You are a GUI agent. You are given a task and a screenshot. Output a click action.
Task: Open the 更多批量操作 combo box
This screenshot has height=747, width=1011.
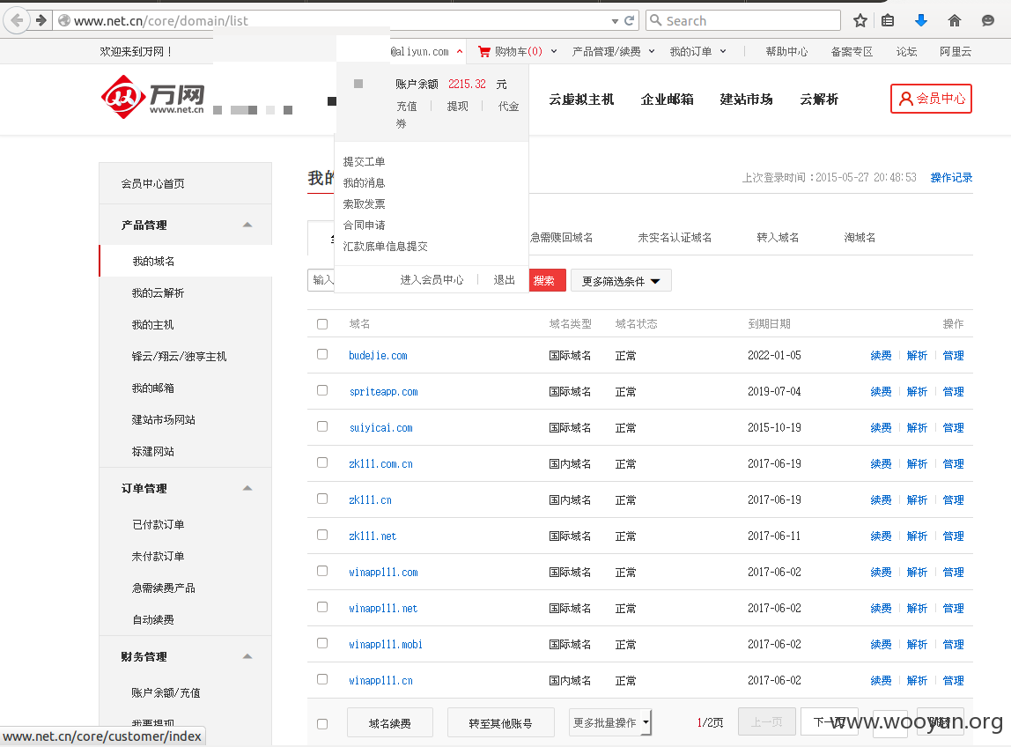click(610, 722)
